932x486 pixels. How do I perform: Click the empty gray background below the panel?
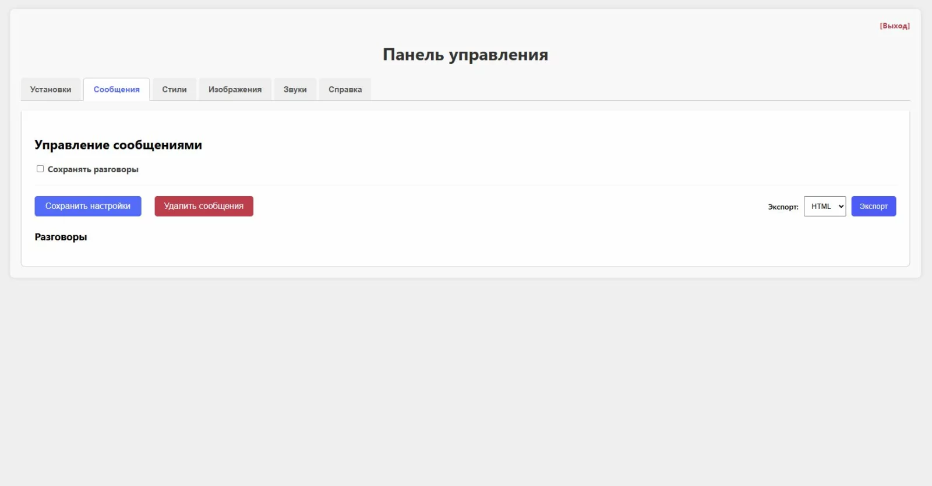coord(466,378)
